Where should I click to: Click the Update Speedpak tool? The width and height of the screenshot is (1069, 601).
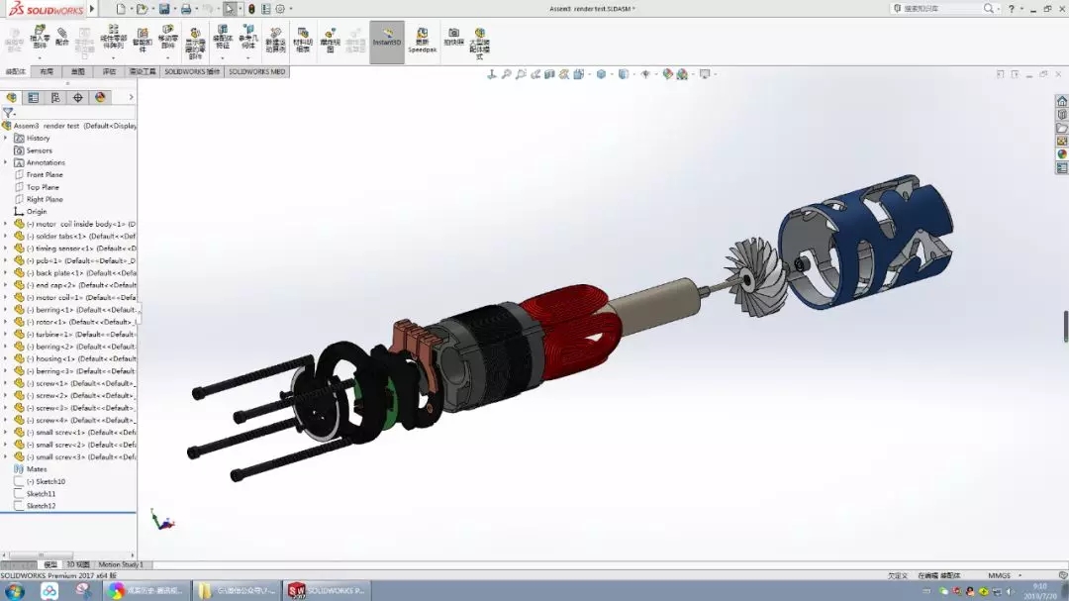pos(422,40)
